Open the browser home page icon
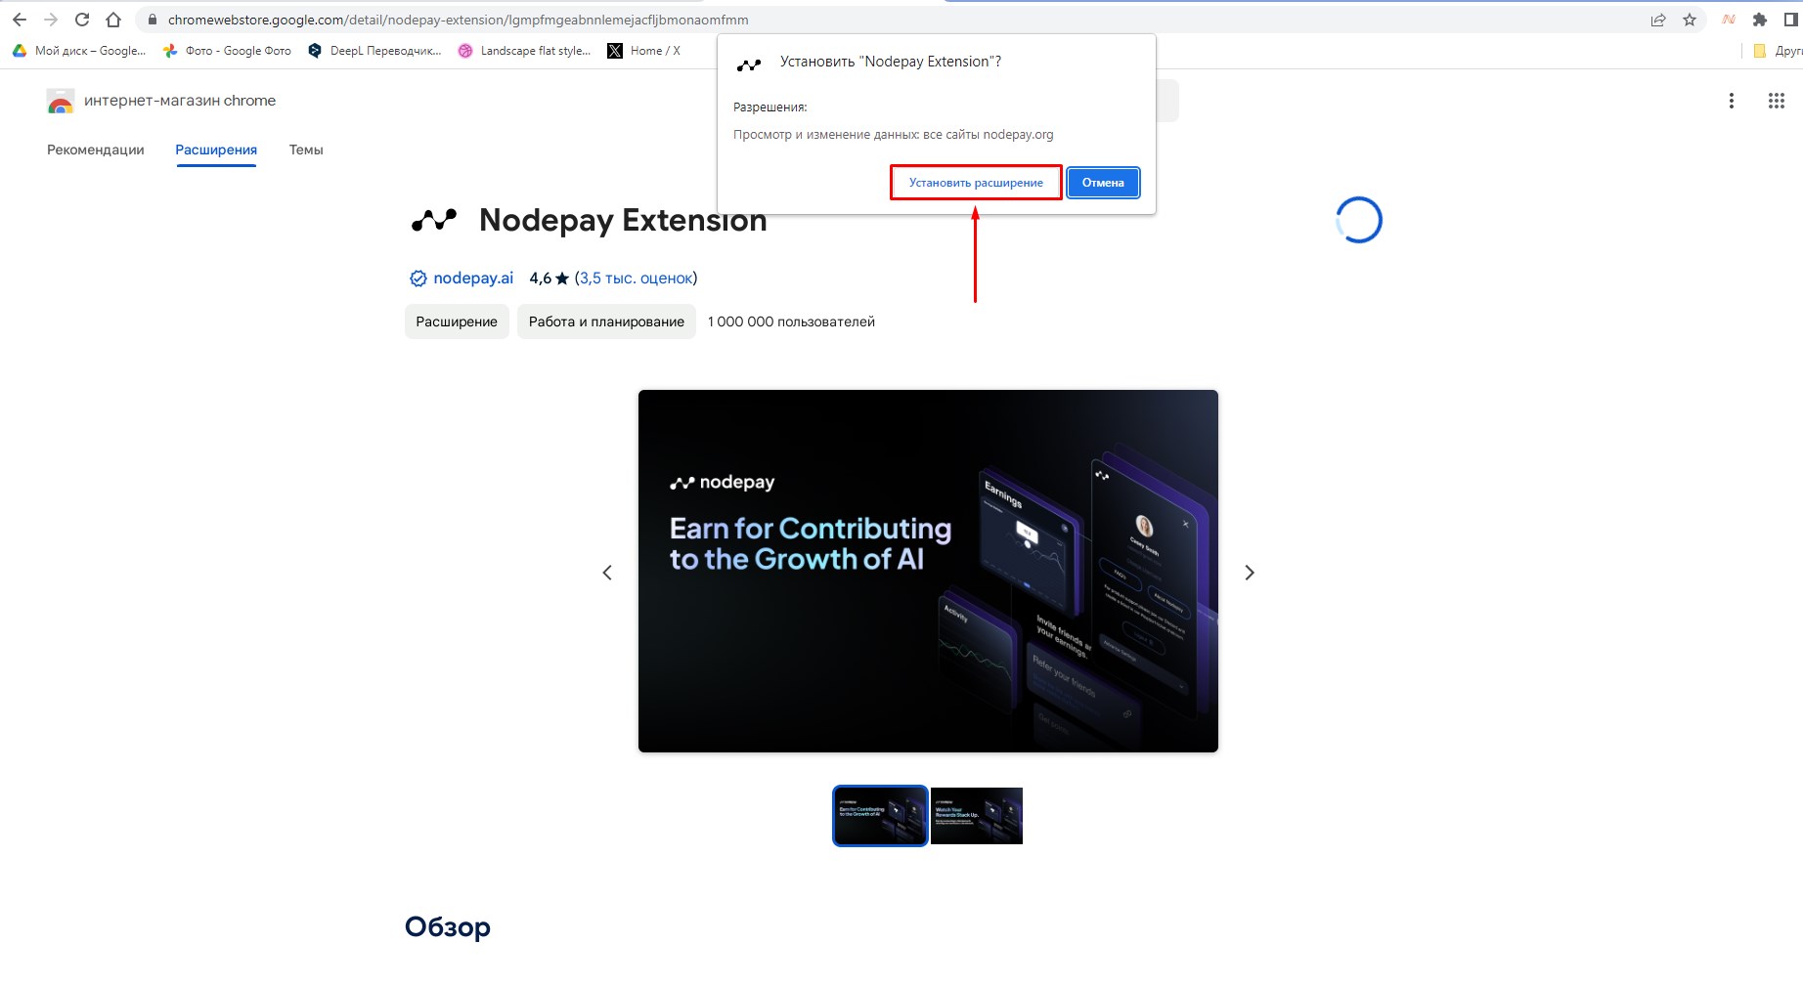Viewport: 1803px width, 984px height. point(113,20)
